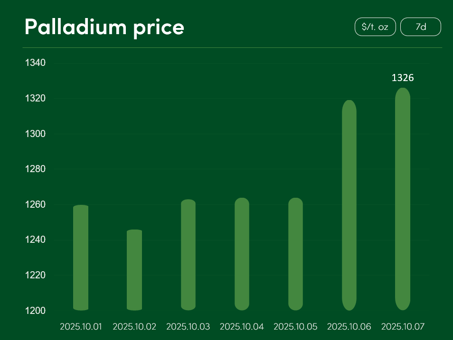Click the 1340 y-axis label
453x340 pixels.
point(35,63)
